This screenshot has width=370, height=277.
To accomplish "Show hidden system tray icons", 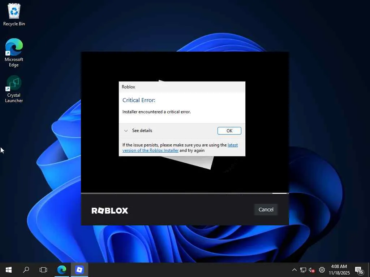I will pyautogui.click(x=294, y=270).
